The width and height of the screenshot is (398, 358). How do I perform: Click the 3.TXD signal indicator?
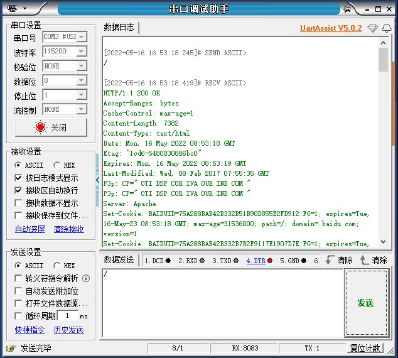pyautogui.click(x=225, y=261)
